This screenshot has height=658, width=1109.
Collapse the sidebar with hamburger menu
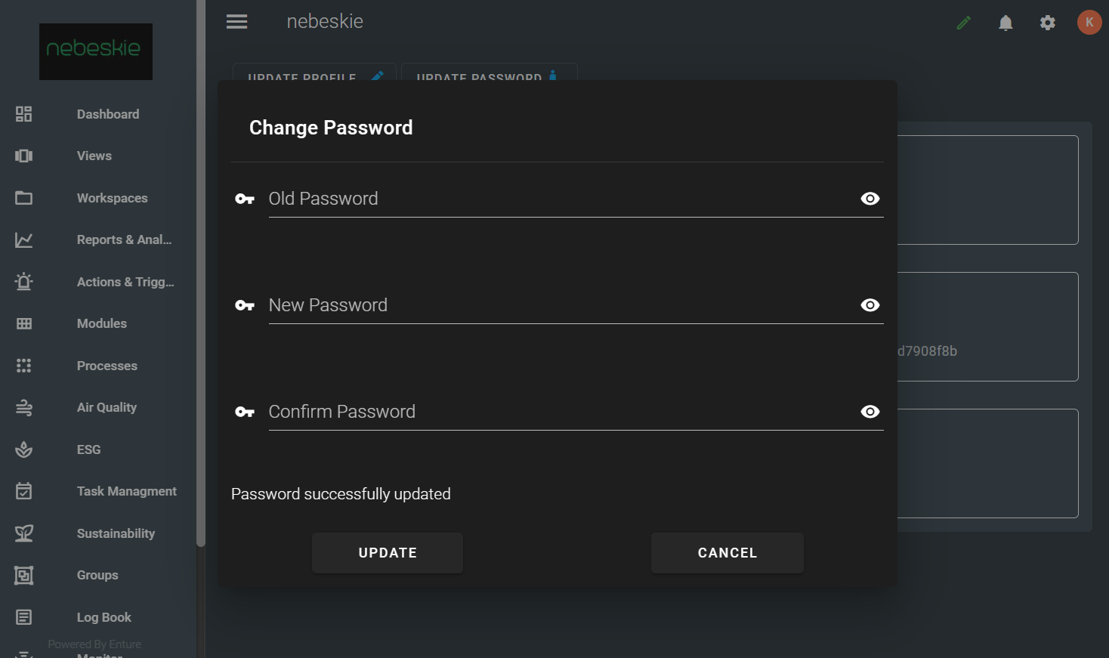point(237,22)
